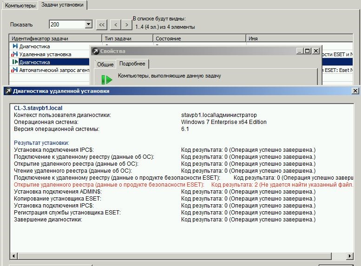Click the Регистрация службы установщика ESET line
The height and width of the screenshot is (266, 361).
tap(164, 213)
